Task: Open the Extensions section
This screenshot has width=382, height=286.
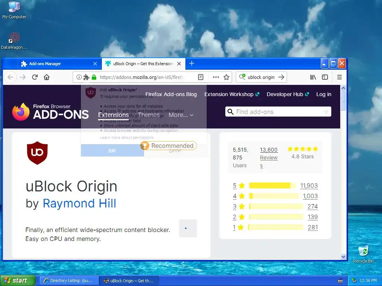Action: point(113,115)
